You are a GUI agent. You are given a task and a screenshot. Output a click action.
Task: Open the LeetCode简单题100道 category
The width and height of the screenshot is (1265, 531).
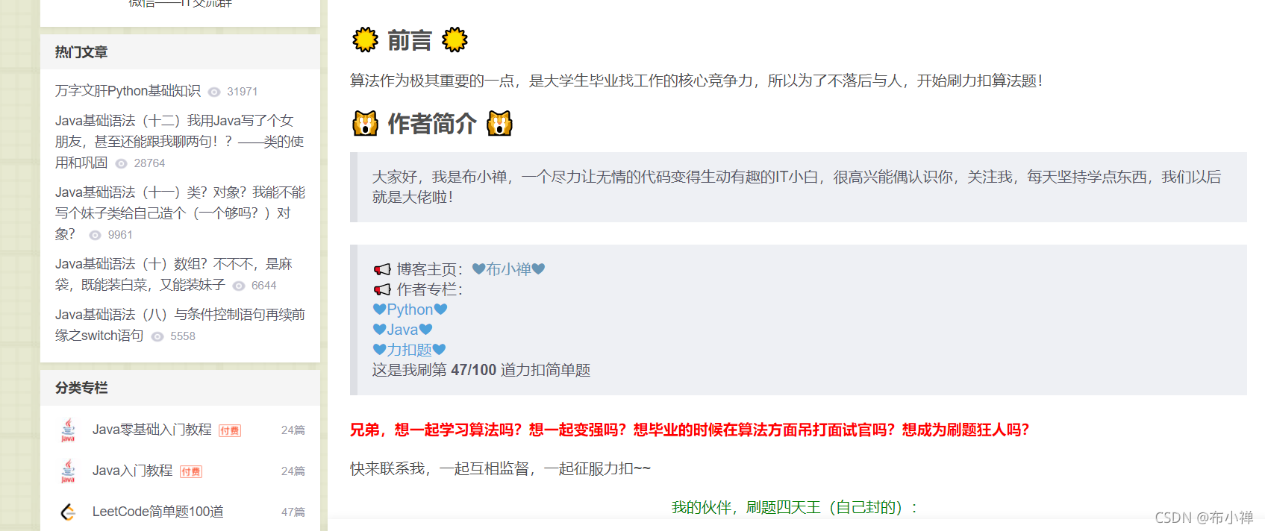pyautogui.click(x=157, y=512)
